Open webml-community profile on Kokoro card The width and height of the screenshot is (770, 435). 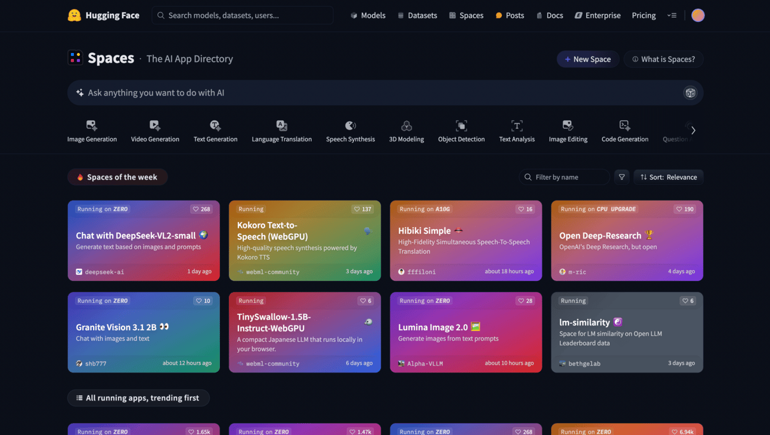pos(268,272)
